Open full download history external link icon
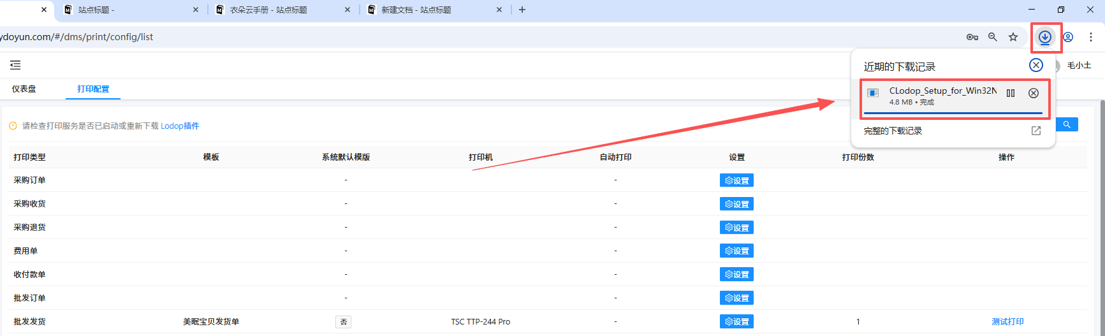The height and width of the screenshot is (336, 1105). (1036, 131)
